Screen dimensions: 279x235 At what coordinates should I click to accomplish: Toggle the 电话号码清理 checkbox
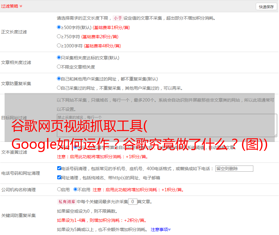click(x=59, y=168)
